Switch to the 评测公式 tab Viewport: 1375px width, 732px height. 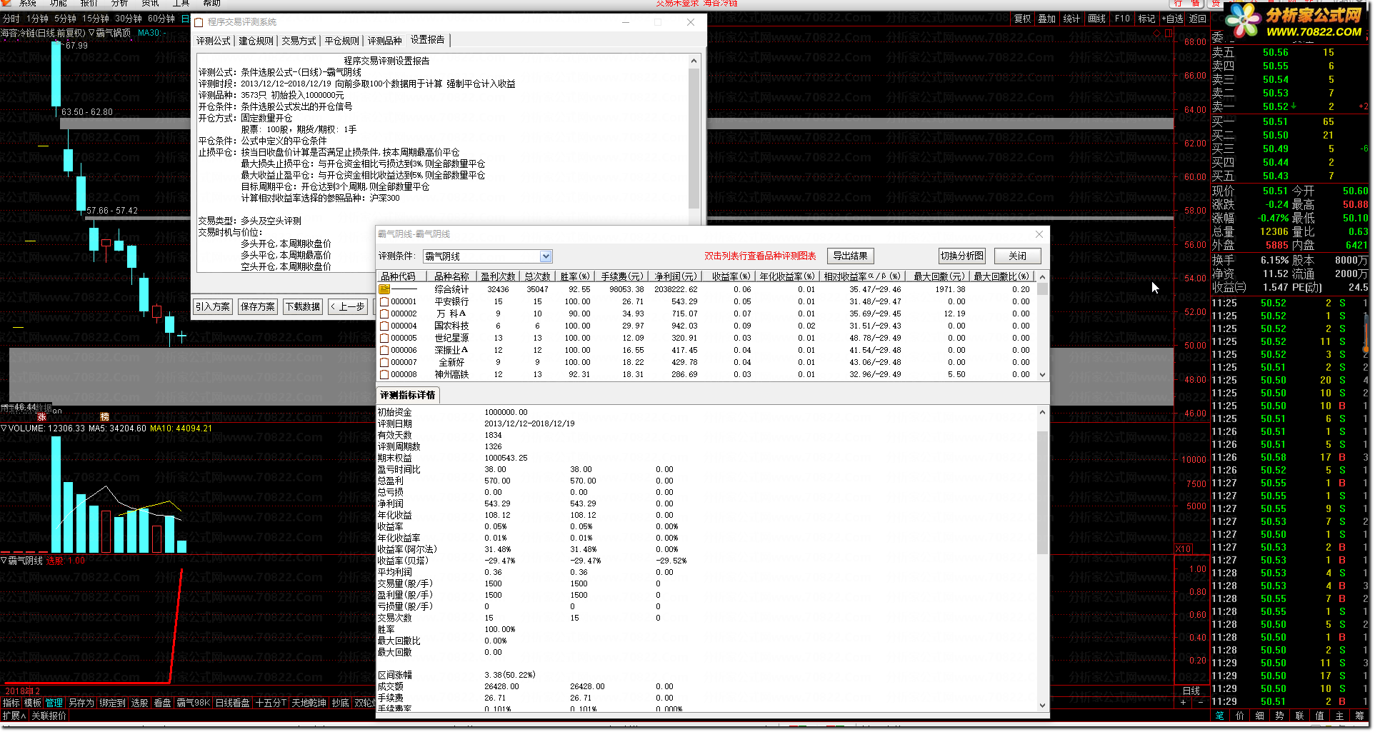pos(214,41)
